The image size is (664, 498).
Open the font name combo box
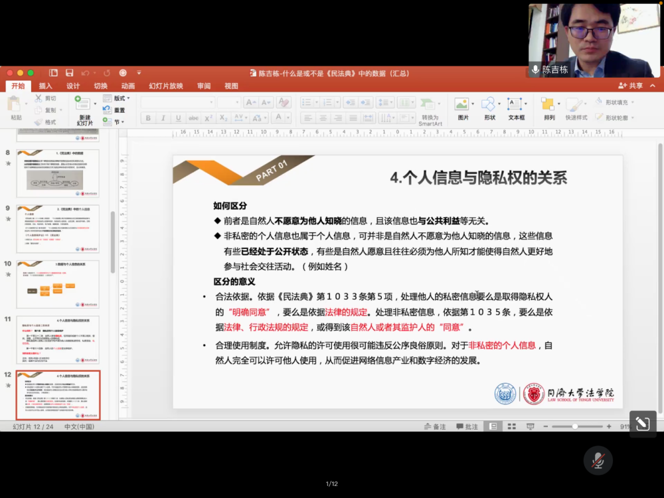click(x=177, y=102)
